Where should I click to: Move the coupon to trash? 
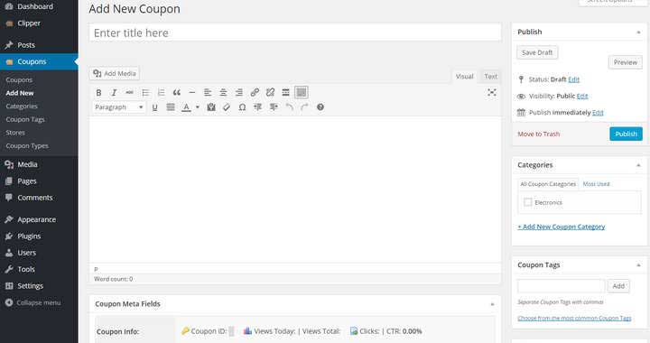[538, 134]
